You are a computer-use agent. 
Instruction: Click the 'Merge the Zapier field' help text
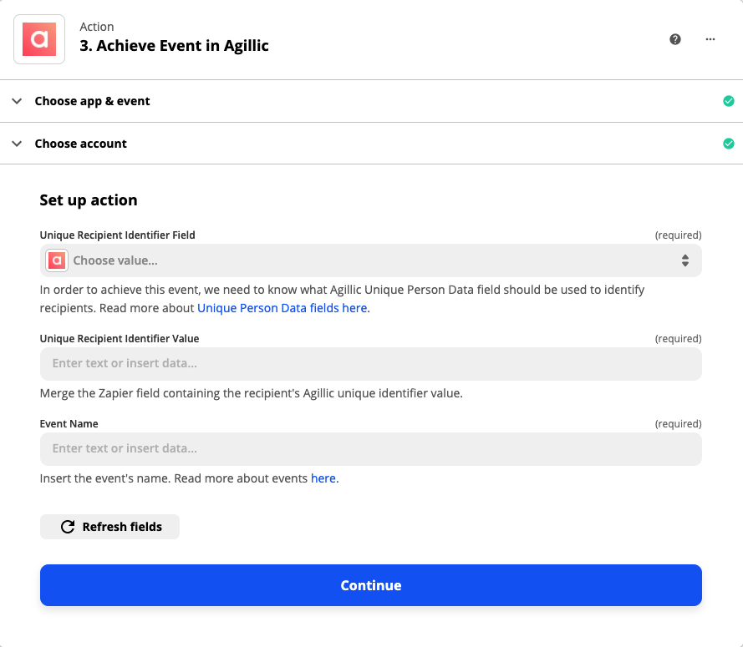pos(251,393)
